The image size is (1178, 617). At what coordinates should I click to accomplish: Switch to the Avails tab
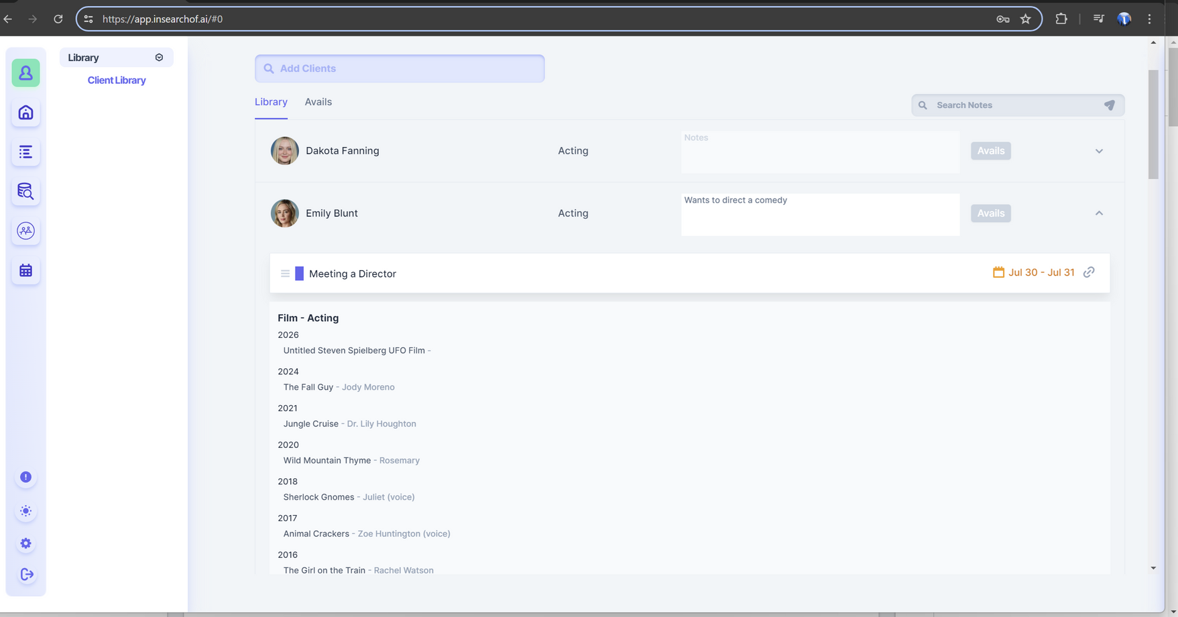click(x=318, y=102)
